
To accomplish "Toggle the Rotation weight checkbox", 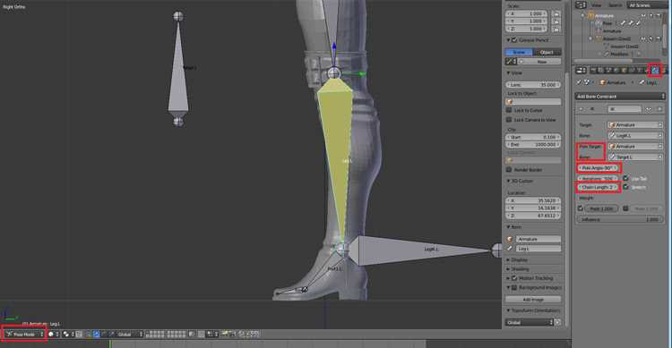I will pos(625,208).
